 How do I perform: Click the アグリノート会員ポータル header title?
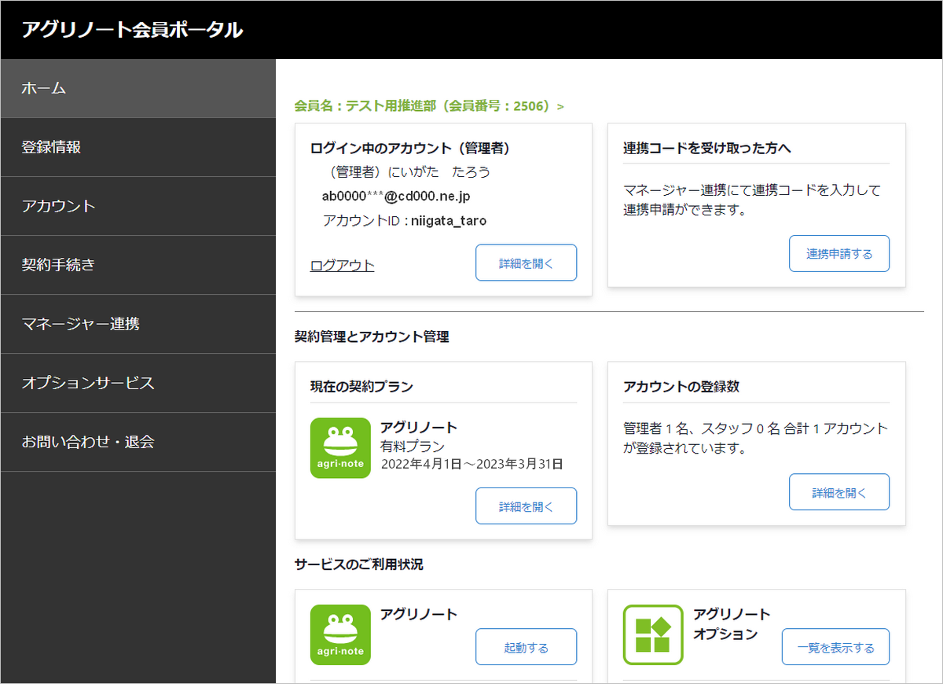pyautogui.click(x=132, y=30)
